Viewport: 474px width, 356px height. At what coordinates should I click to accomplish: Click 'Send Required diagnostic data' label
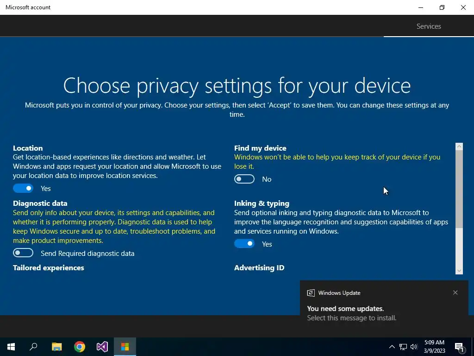(87, 254)
